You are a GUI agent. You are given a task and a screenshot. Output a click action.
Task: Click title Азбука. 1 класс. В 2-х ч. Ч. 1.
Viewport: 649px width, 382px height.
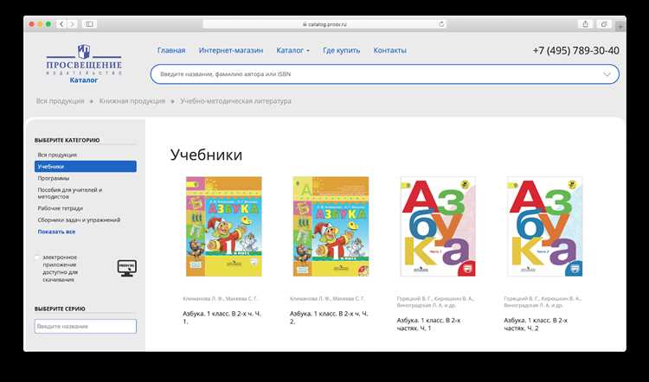[222, 317]
